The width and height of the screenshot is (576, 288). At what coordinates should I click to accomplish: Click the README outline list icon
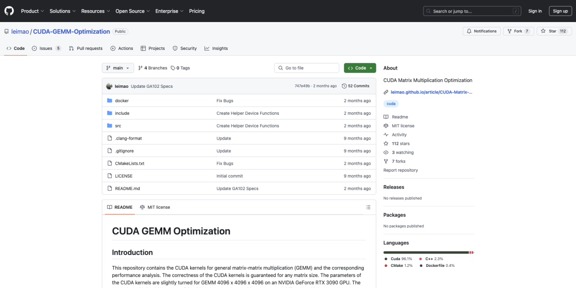click(368, 207)
